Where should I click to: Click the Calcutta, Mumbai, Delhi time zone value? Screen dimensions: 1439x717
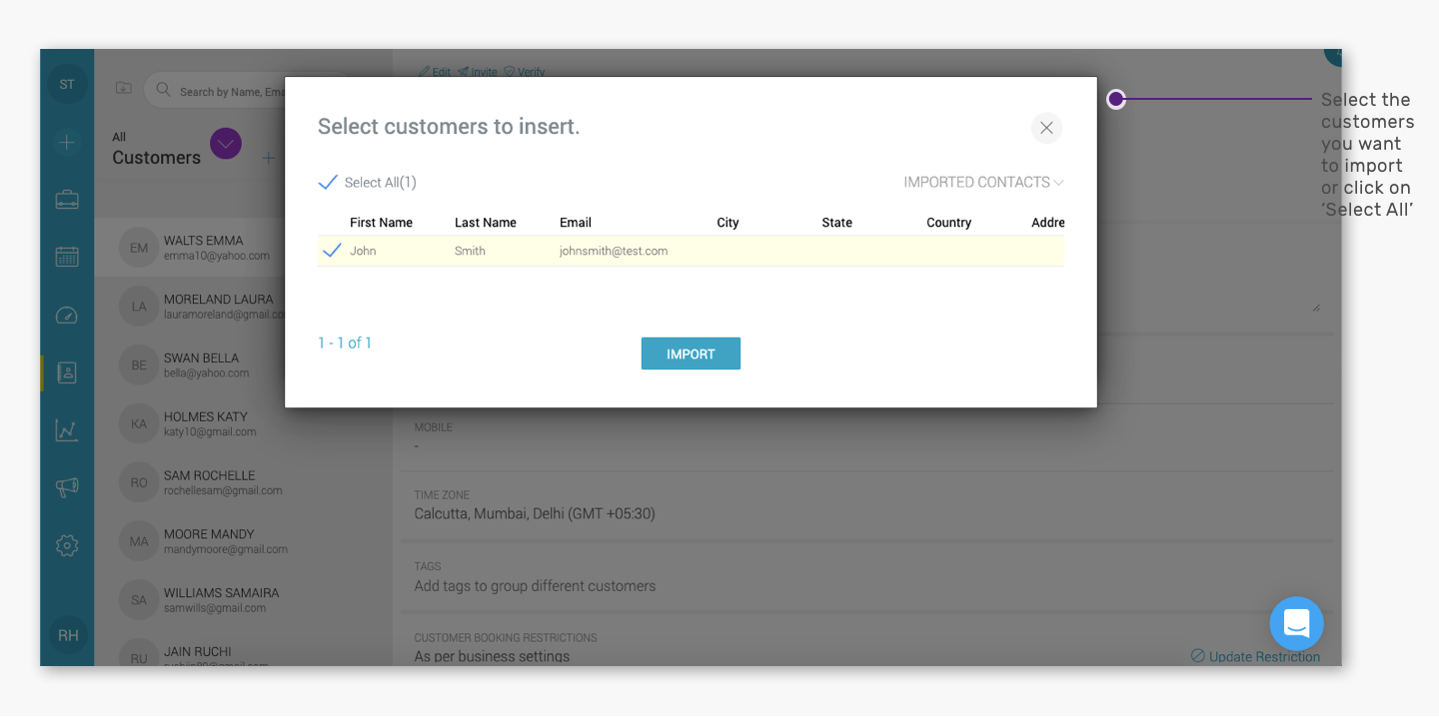535,514
